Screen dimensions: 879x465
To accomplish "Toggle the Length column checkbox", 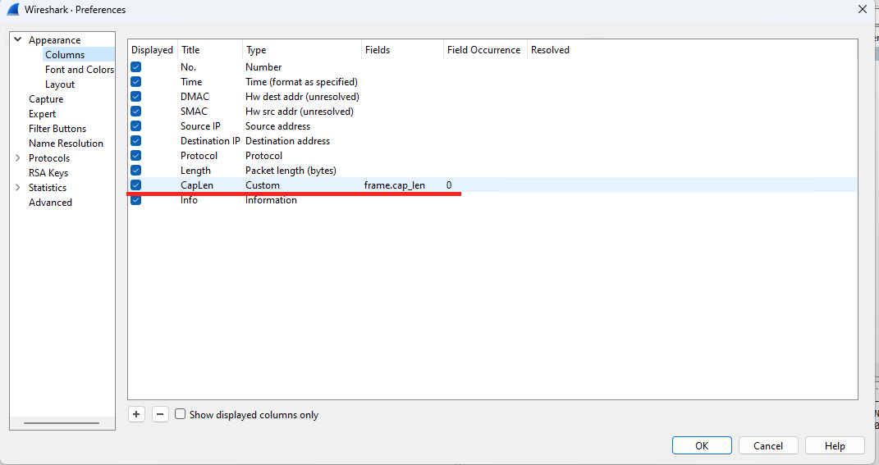I will tap(135, 171).
